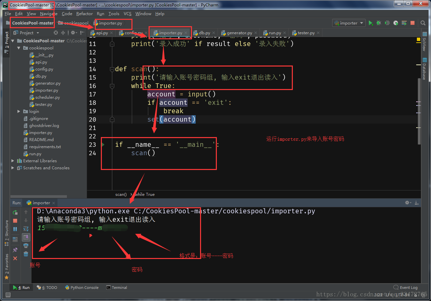Select requirements.txt in the project tree
The width and height of the screenshot is (431, 301).
(x=45, y=147)
